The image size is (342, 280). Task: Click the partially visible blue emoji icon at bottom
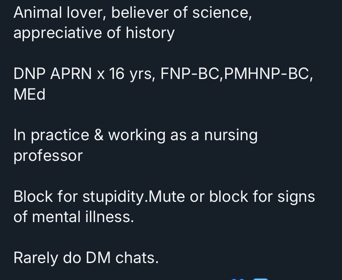(x=237, y=279)
